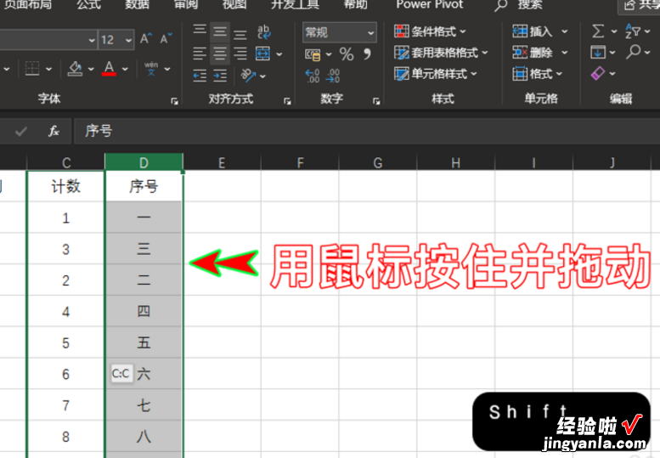Open the 开发工具 tab
Viewport: 660px width, 458px height.
pyautogui.click(x=295, y=4)
